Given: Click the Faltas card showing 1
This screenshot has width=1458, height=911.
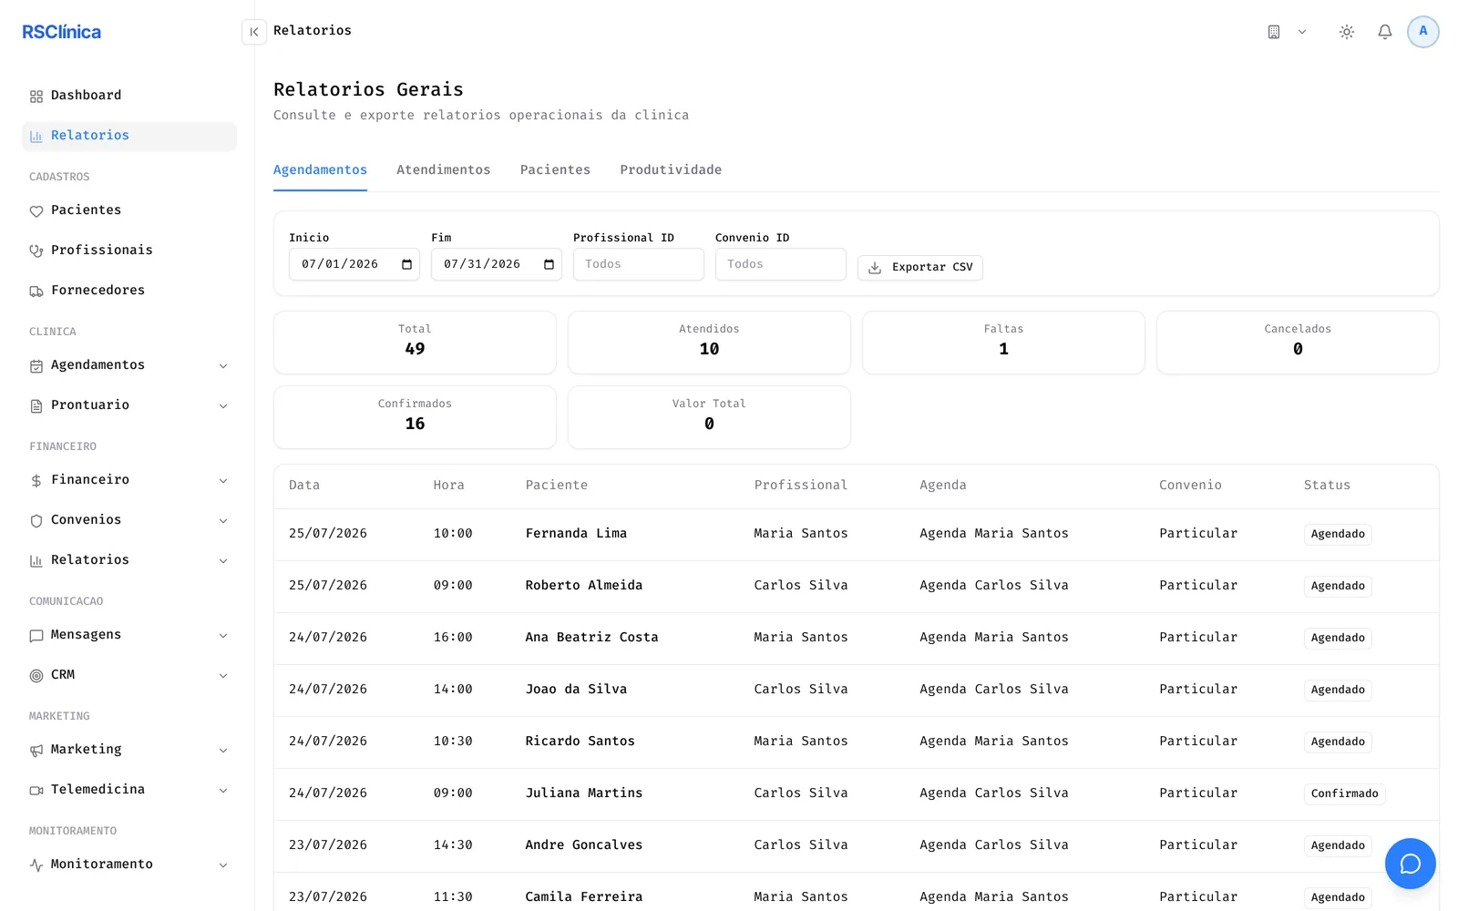Looking at the screenshot, I should (x=1003, y=343).
